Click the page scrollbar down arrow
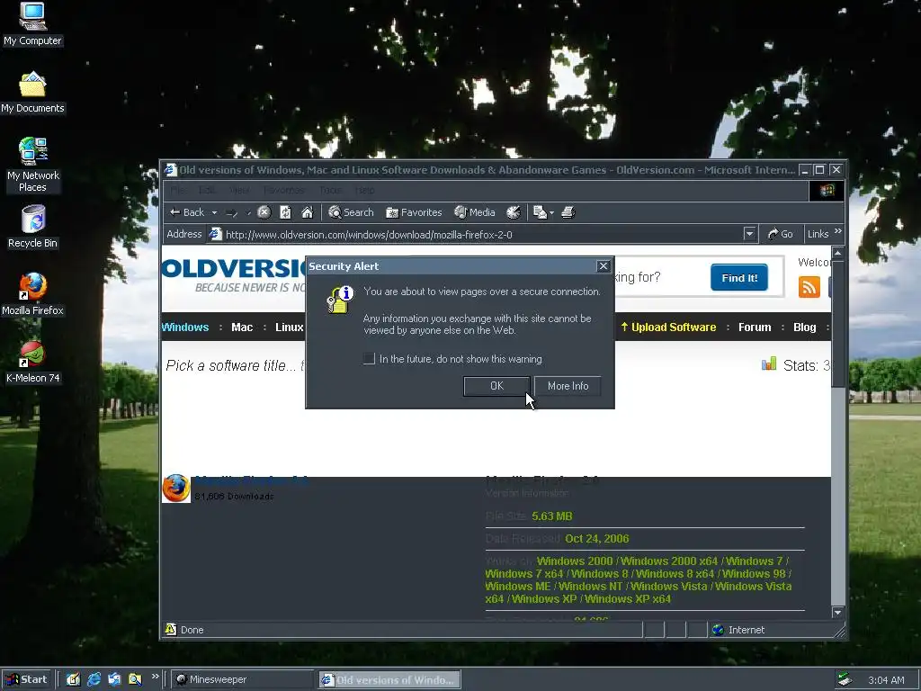 pos(838,612)
